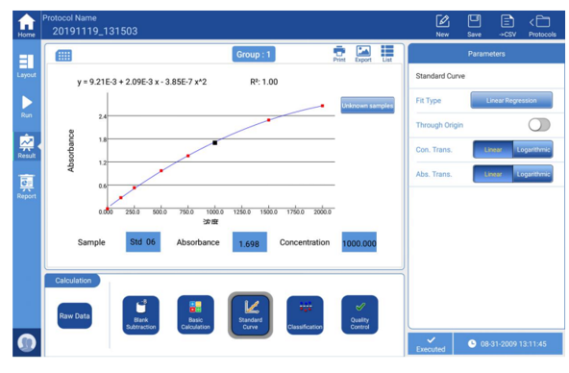Create a New protocol
Screen dimensions: 569x373
coord(442,26)
